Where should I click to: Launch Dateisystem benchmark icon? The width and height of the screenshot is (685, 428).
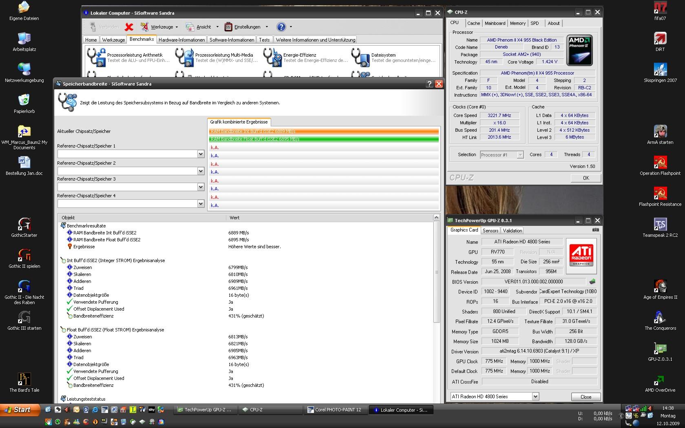360,57
